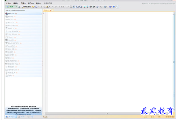The height and width of the screenshot is (120, 176).
Task: Select ACCESS in the connection list
Action: point(23,13)
